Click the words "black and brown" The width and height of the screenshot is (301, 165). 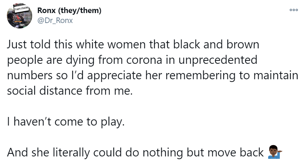[216, 45]
